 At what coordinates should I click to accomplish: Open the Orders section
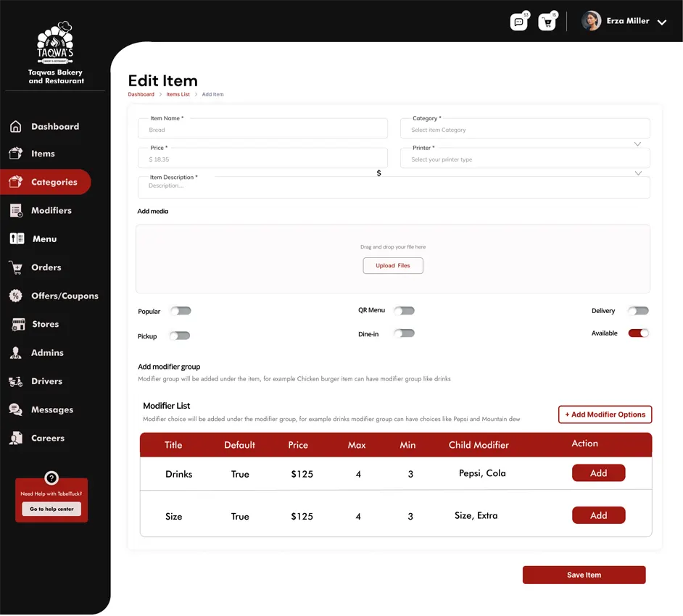coord(46,267)
